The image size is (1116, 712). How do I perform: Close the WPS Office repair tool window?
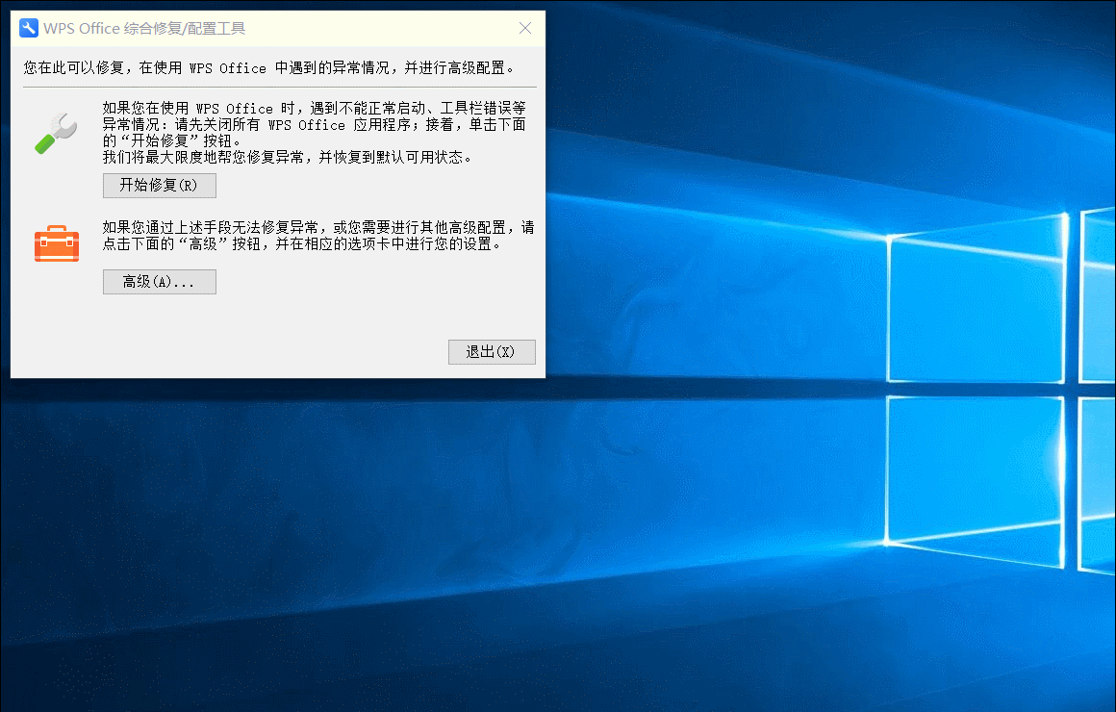coord(525,28)
